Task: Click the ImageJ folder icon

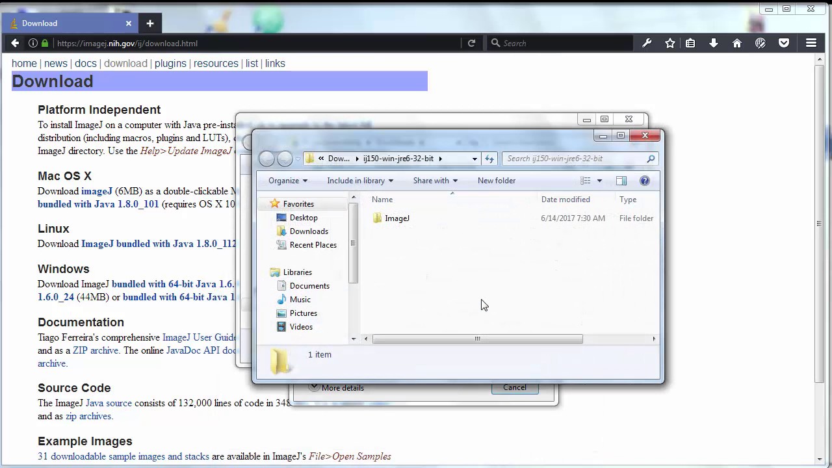Action: [378, 218]
